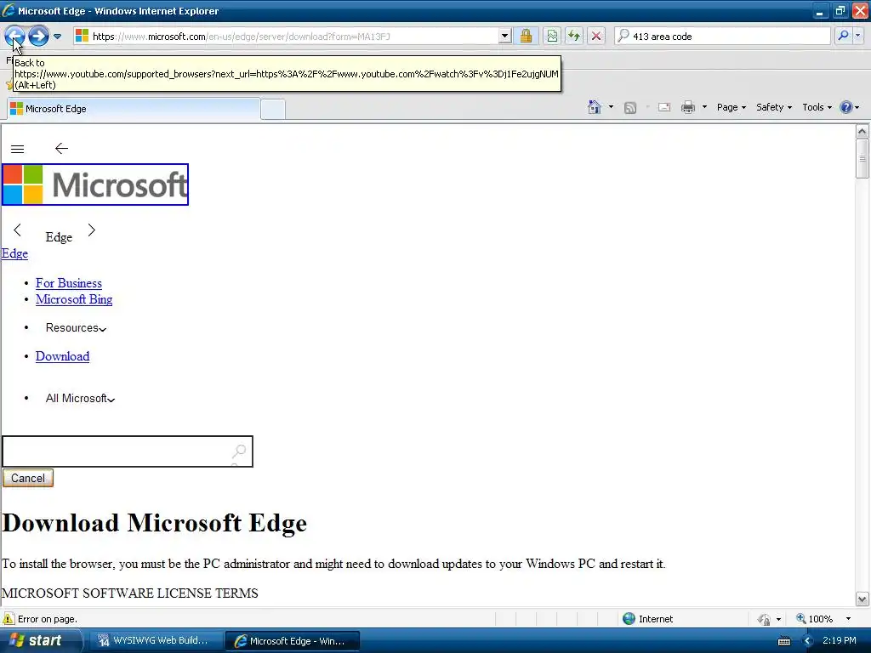Open the For Business link
The image size is (871, 653).
click(x=69, y=283)
